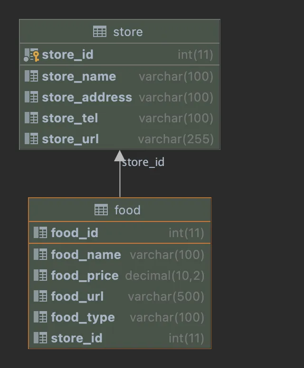Screen dimensions: 304x368
Task: Select the store_id row in food table
Action: coord(120,338)
